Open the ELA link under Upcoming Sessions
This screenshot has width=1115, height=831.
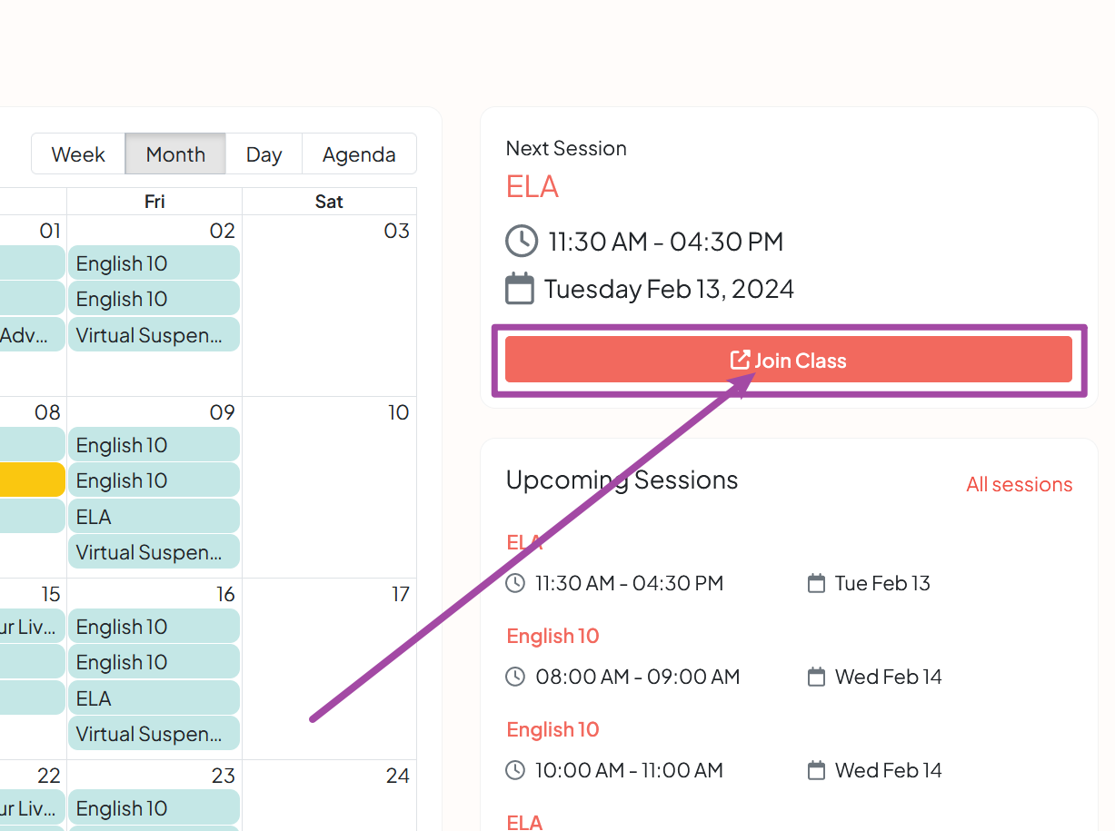coord(524,543)
